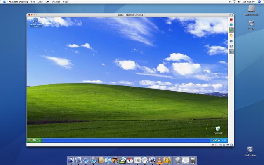
Task: Click the winxp – Parallels Desktop title bar
Action: [x=130, y=15]
